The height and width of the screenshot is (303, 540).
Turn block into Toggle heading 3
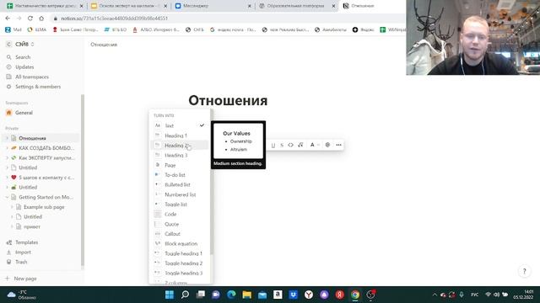click(180, 273)
